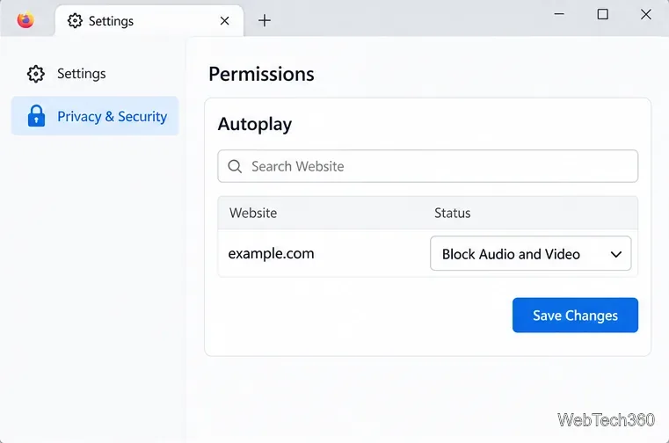669x443 pixels.
Task: Click the magnifier search icon
Action: coord(235,166)
